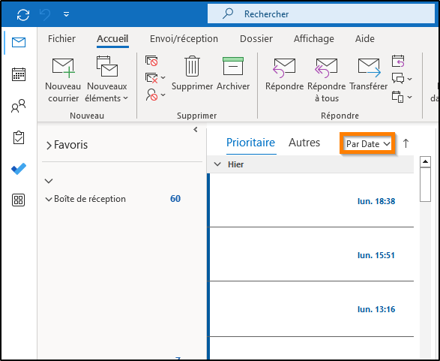Click the Reply with Meeting calendar icon
The image size is (440, 361).
click(398, 61)
